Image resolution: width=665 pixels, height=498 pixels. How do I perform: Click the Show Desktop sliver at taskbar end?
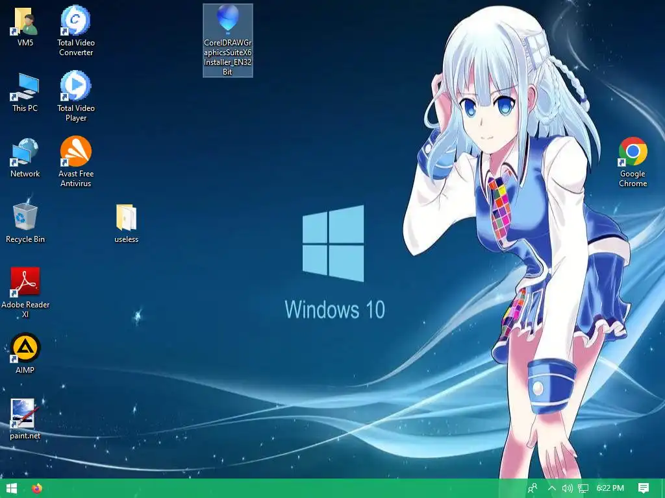[663, 488]
